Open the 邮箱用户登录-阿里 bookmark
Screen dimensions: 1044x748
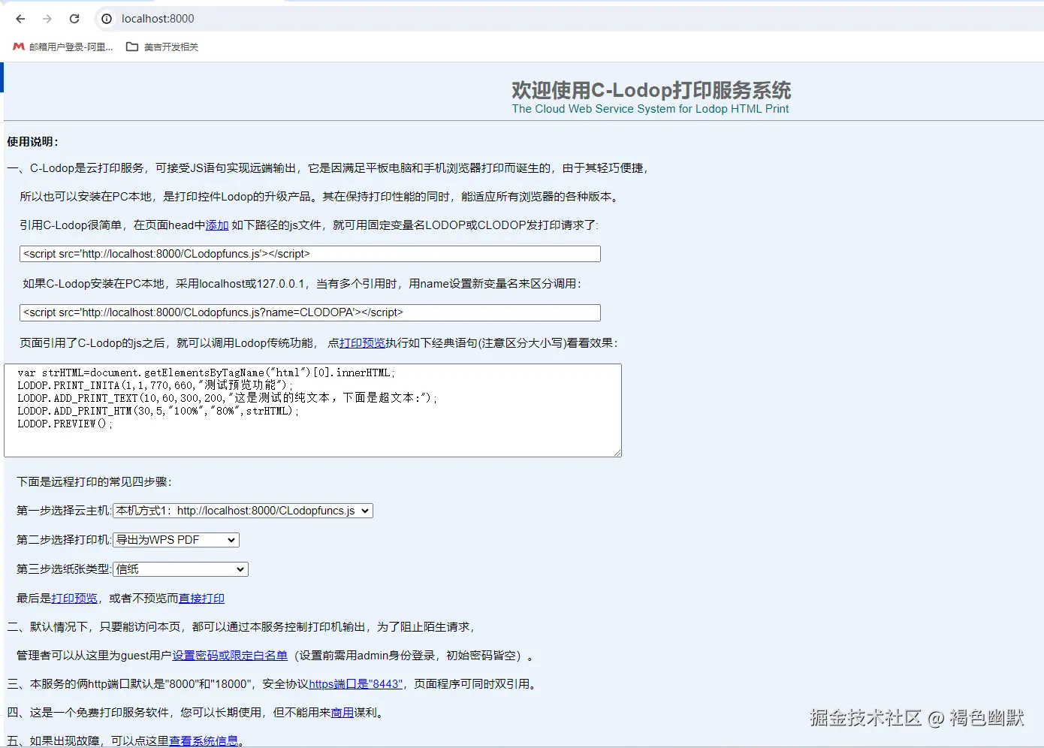[71, 47]
